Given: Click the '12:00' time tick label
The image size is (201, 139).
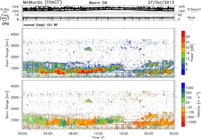Looking at the screenshot, I should pyautogui.click(x=98, y=134).
